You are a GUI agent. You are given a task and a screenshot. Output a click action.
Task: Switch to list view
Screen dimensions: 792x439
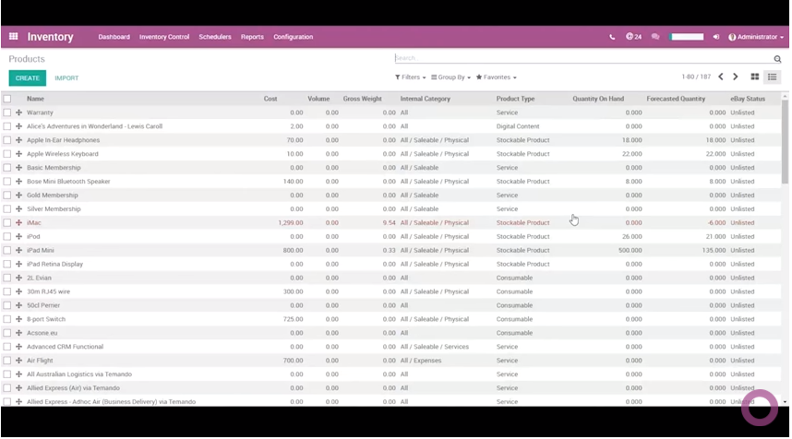[x=773, y=77]
